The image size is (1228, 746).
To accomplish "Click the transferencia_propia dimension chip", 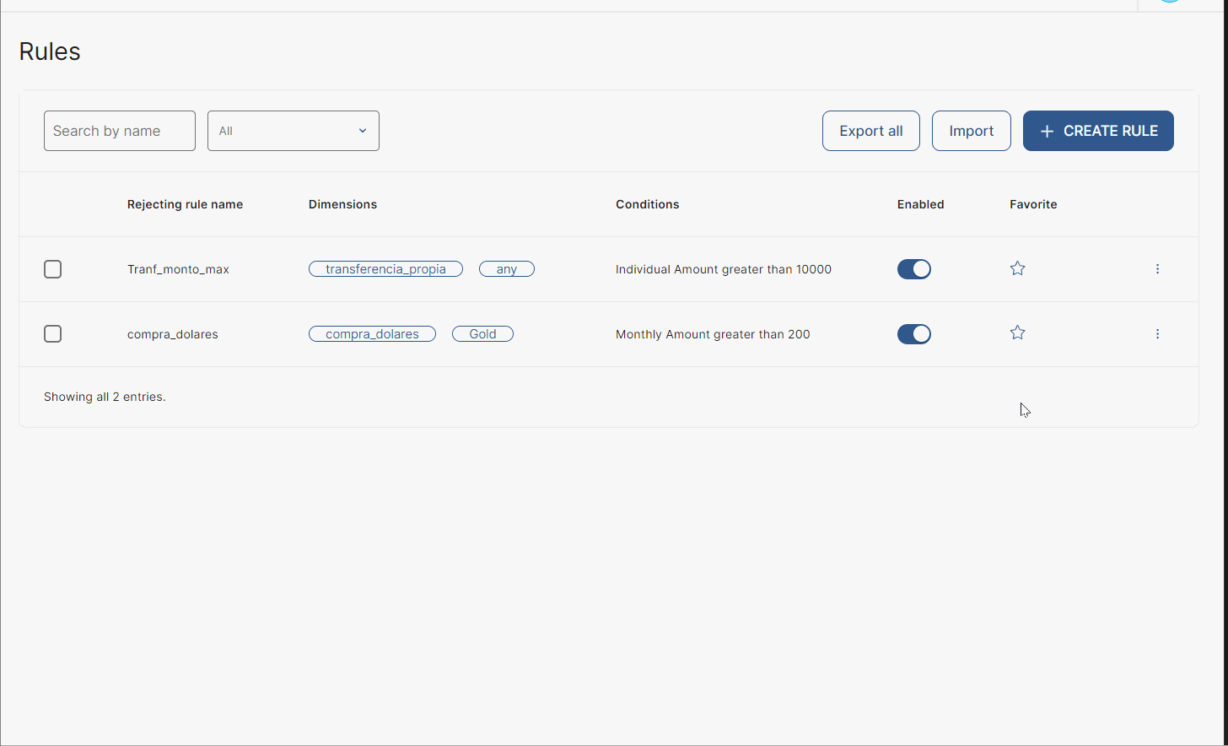I will pos(385,269).
